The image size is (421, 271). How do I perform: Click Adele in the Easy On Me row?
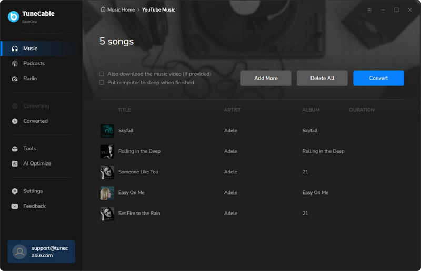(x=230, y=192)
